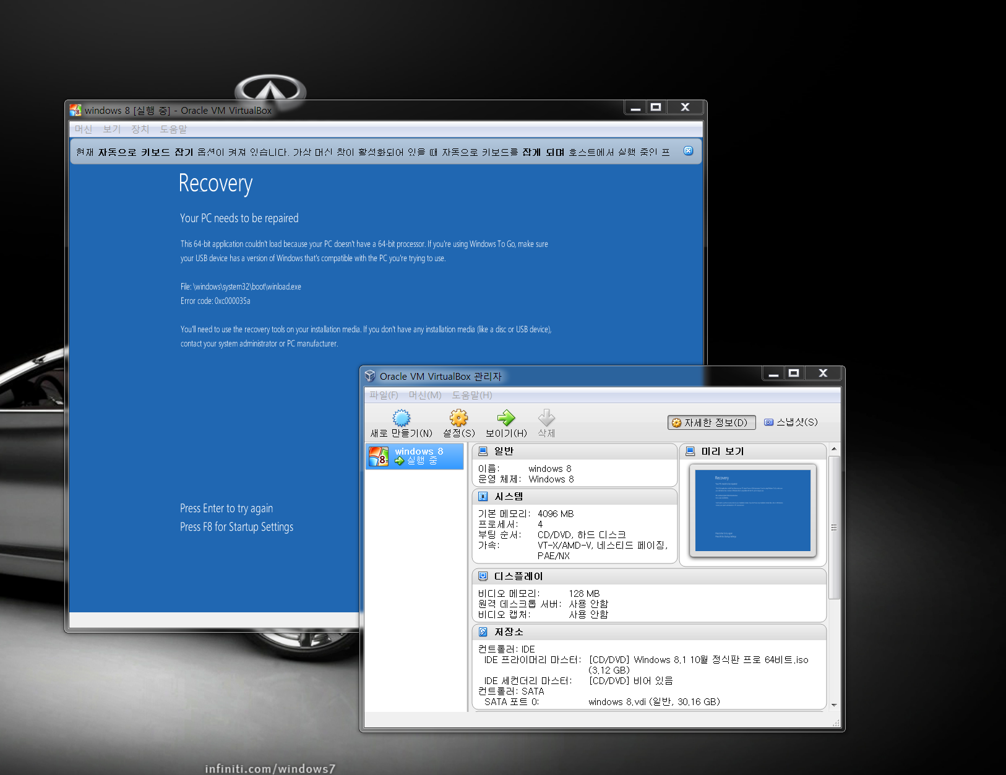Open Settings (설정) gear icon
Viewport: 1006px width, 775px height.
click(458, 418)
